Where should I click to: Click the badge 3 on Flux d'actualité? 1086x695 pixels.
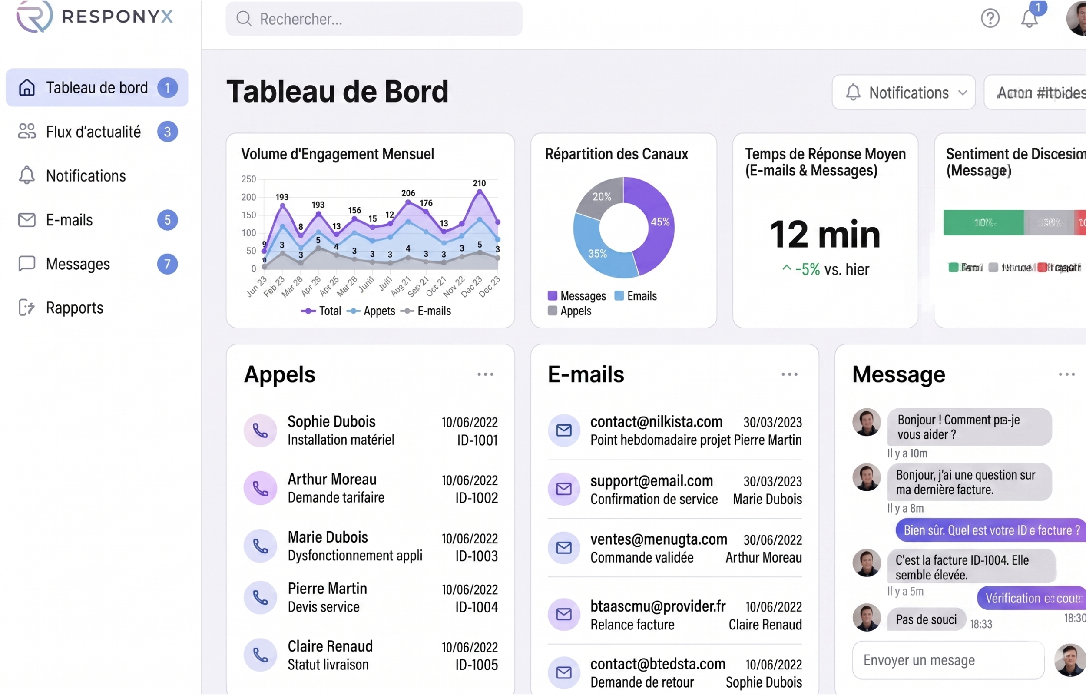pyautogui.click(x=167, y=132)
